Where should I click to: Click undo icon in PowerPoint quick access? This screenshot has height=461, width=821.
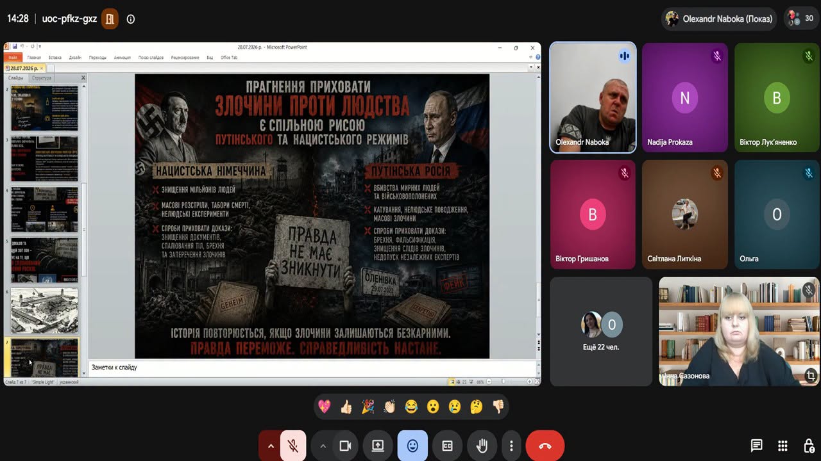click(x=22, y=46)
